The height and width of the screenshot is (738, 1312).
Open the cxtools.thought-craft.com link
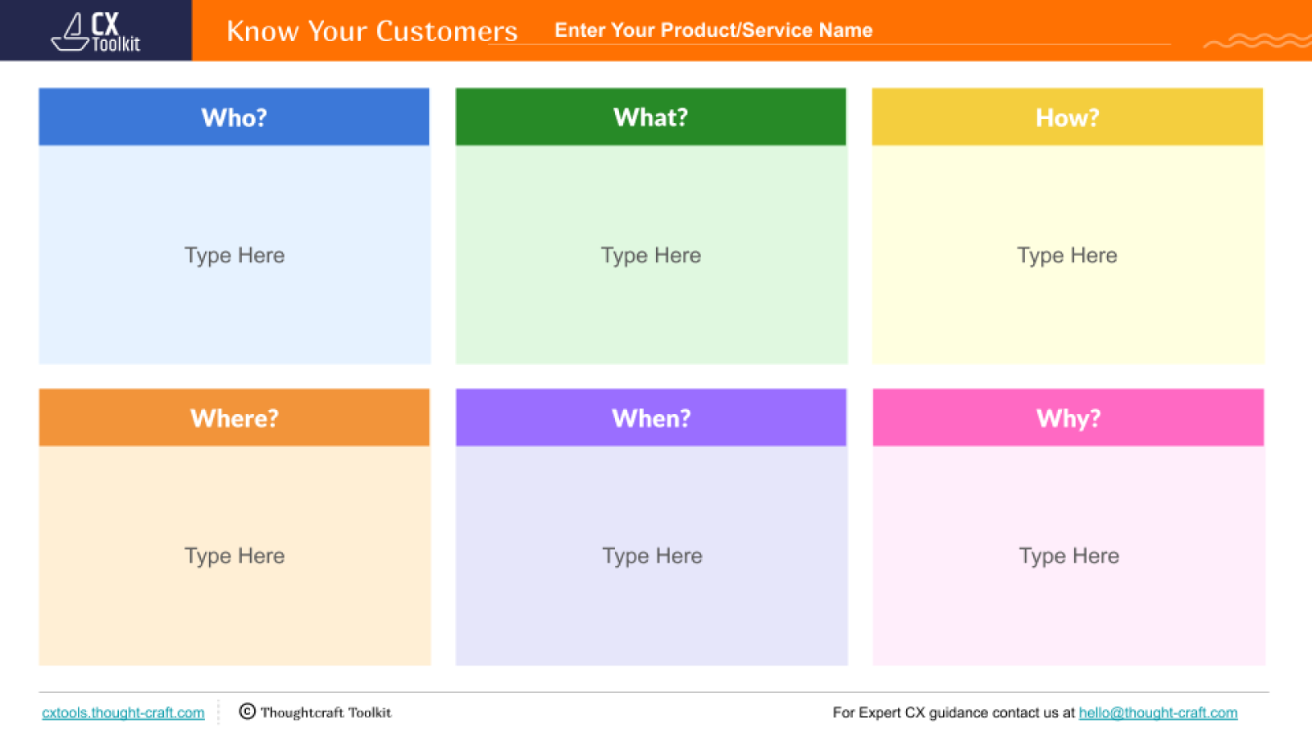tap(123, 713)
